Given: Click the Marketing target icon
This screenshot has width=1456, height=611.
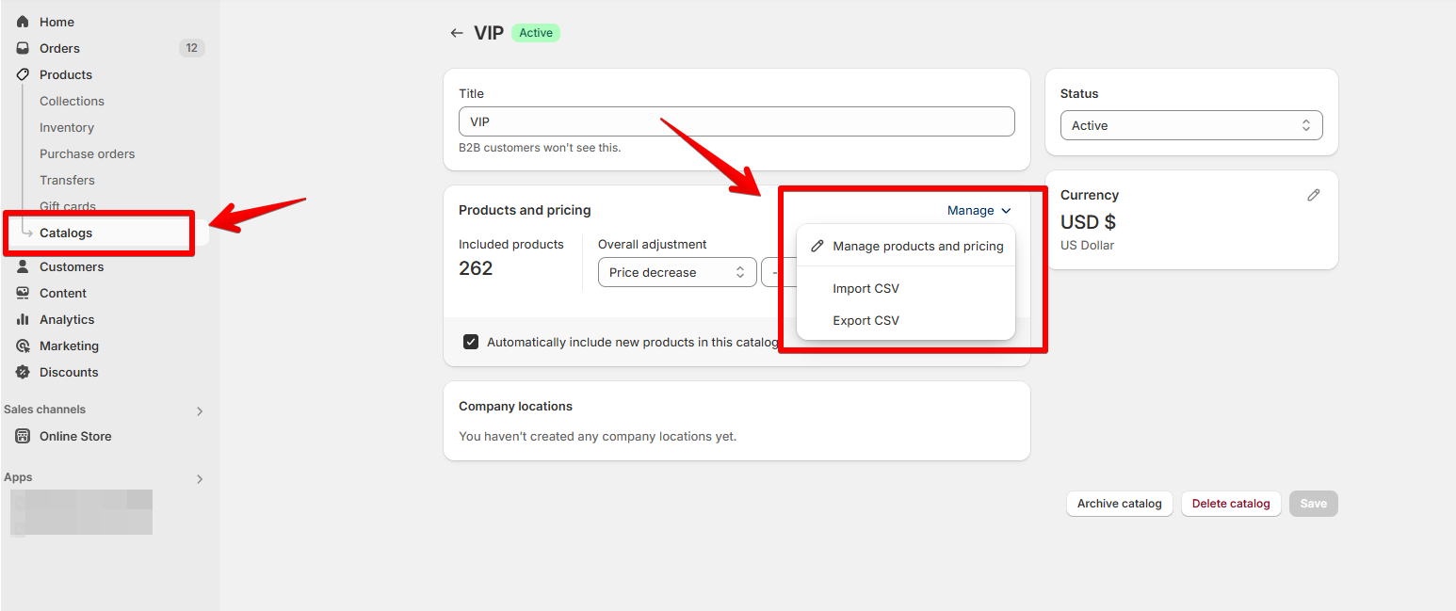Looking at the screenshot, I should [x=23, y=346].
